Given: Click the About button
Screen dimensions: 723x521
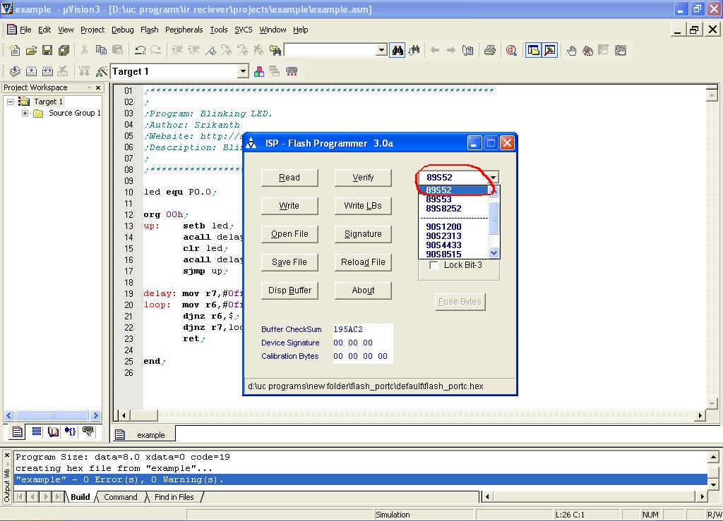Looking at the screenshot, I should 363,290.
